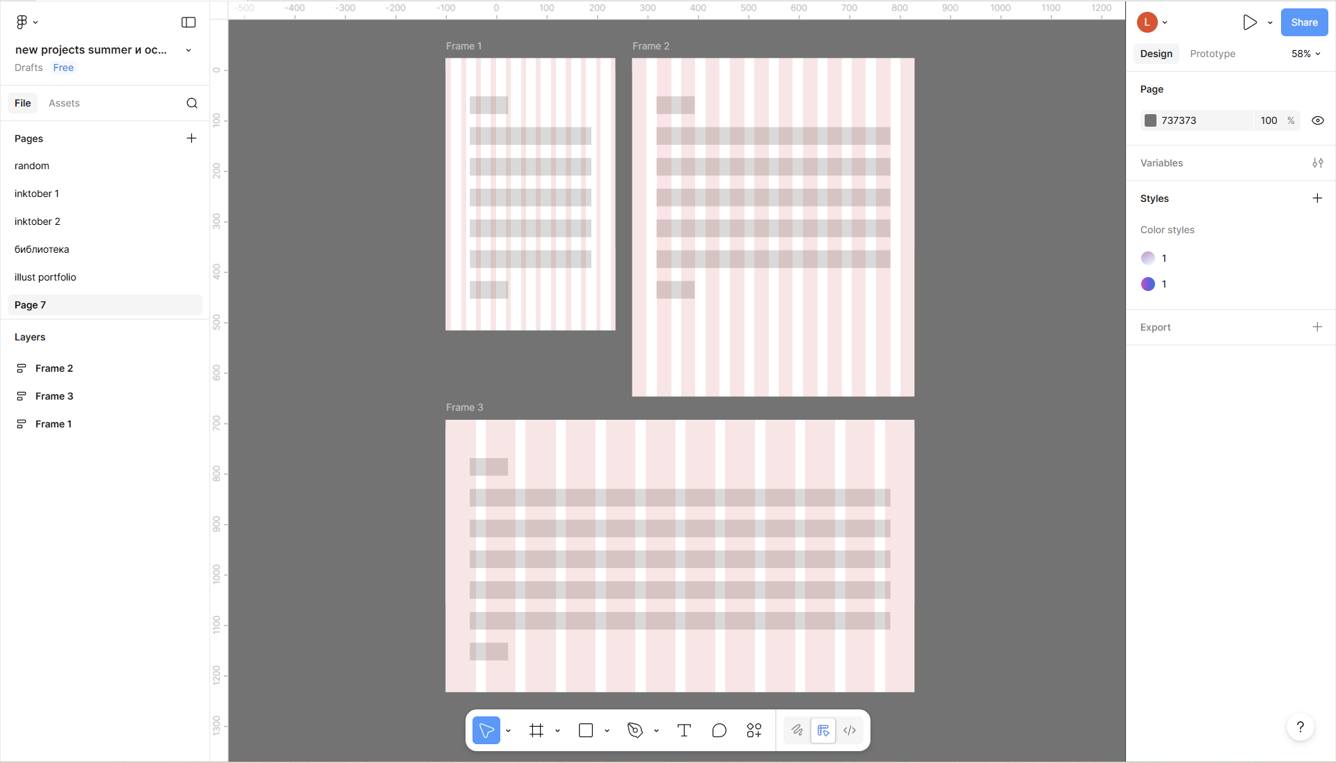The height and width of the screenshot is (763, 1336).
Task: Select the Pen tool
Action: tap(635, 730)
